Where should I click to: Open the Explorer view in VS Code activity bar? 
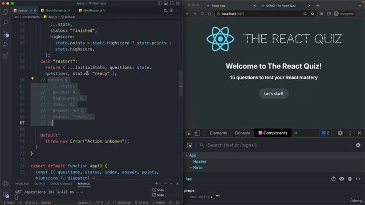(x=5, y=11)
